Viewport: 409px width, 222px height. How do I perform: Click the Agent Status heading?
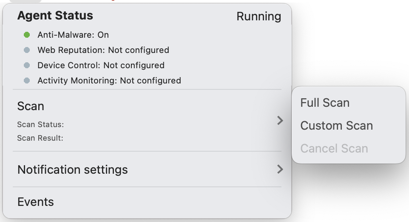click(55, 16)
